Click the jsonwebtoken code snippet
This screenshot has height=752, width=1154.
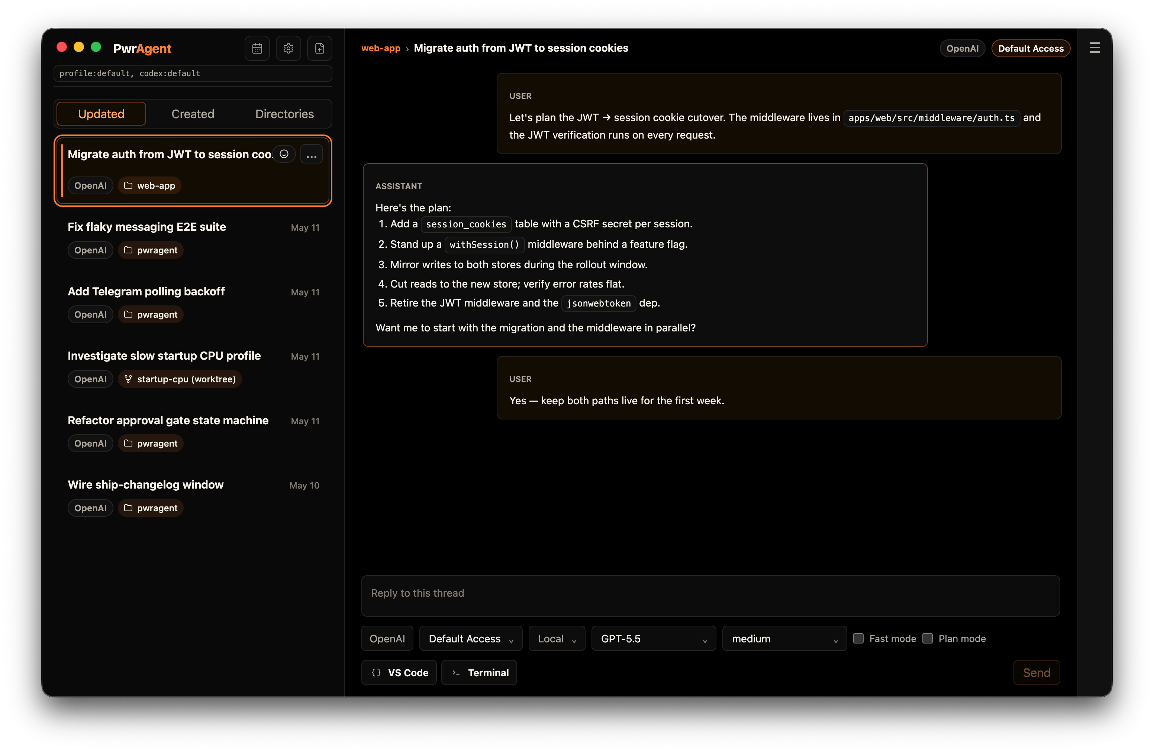(598, 303)
